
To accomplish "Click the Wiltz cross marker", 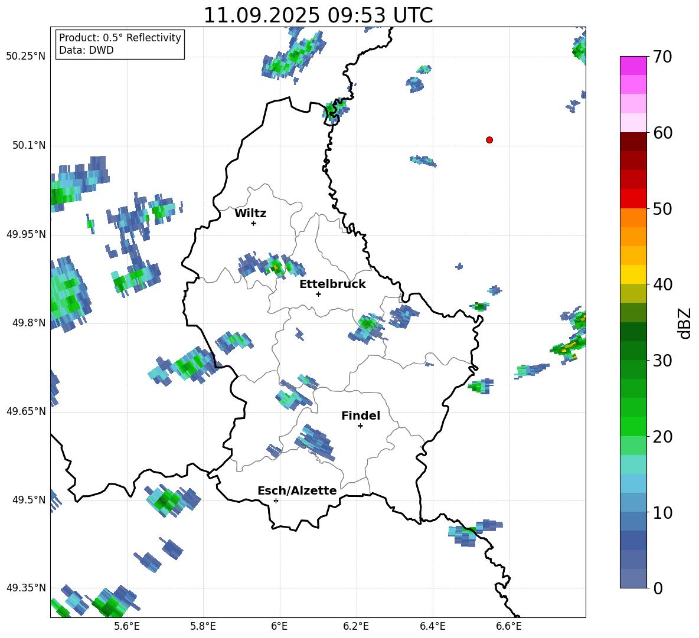I will pos(253,223).
